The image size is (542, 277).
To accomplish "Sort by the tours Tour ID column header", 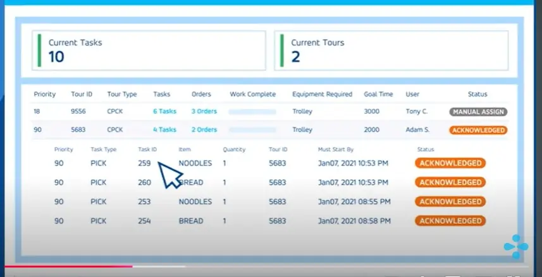I will (x=82, y=94).
